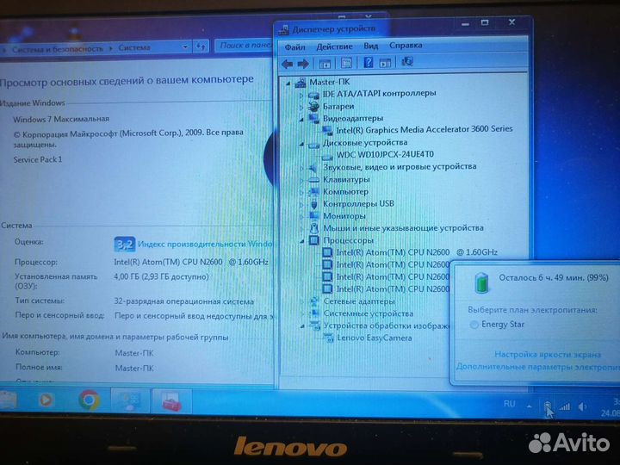Select the Energy Star power plan
Viewport: 620px width, 465px height.
[x=474, y=325]
